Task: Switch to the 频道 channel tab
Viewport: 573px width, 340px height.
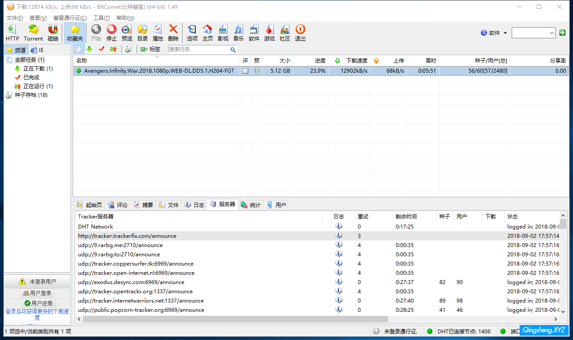Action: pos(17,50)
